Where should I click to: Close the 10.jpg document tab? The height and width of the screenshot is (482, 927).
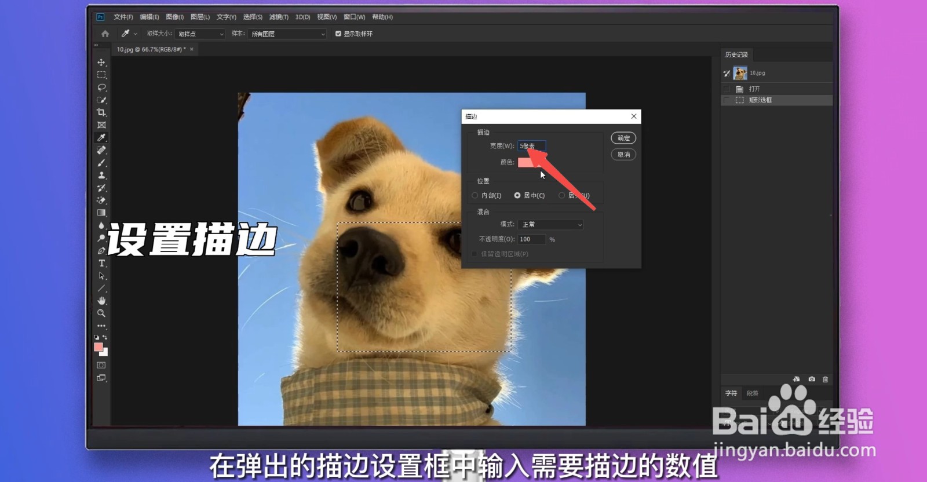pos(192,49)
